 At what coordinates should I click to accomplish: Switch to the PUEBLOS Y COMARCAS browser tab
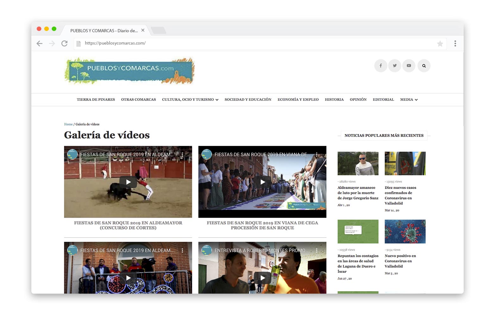pyautogui.click(x=104, y=30)
